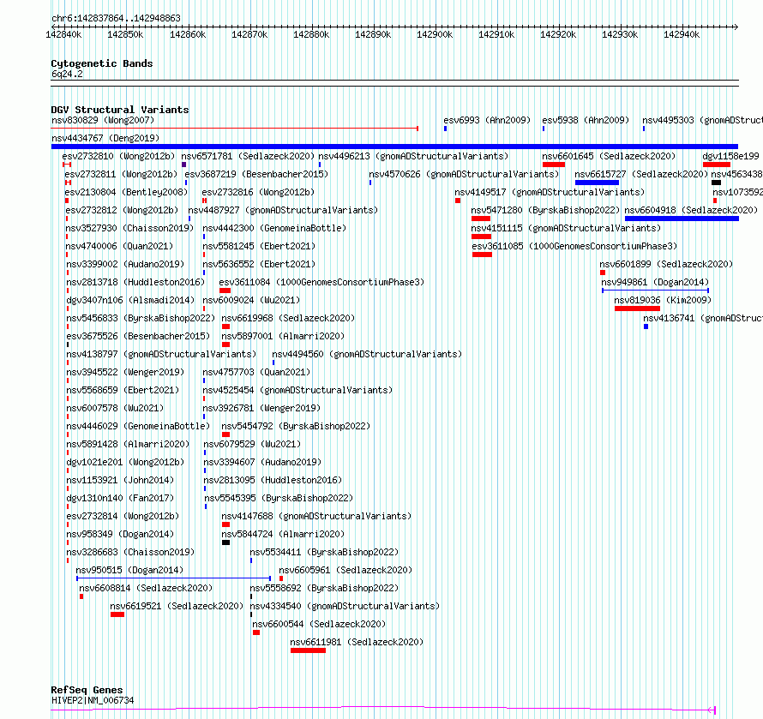The height and width of the screenshot is (719, 763).
Task: Click esv2732816 (Wong2012b) label
Action: 258,192
